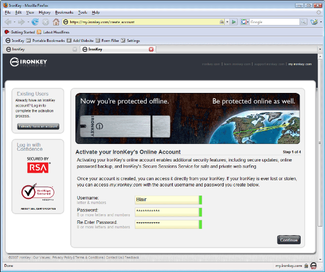325x272 pixels.
Task: Click the IronKey USB drive banner image
Action: point(125,126)
